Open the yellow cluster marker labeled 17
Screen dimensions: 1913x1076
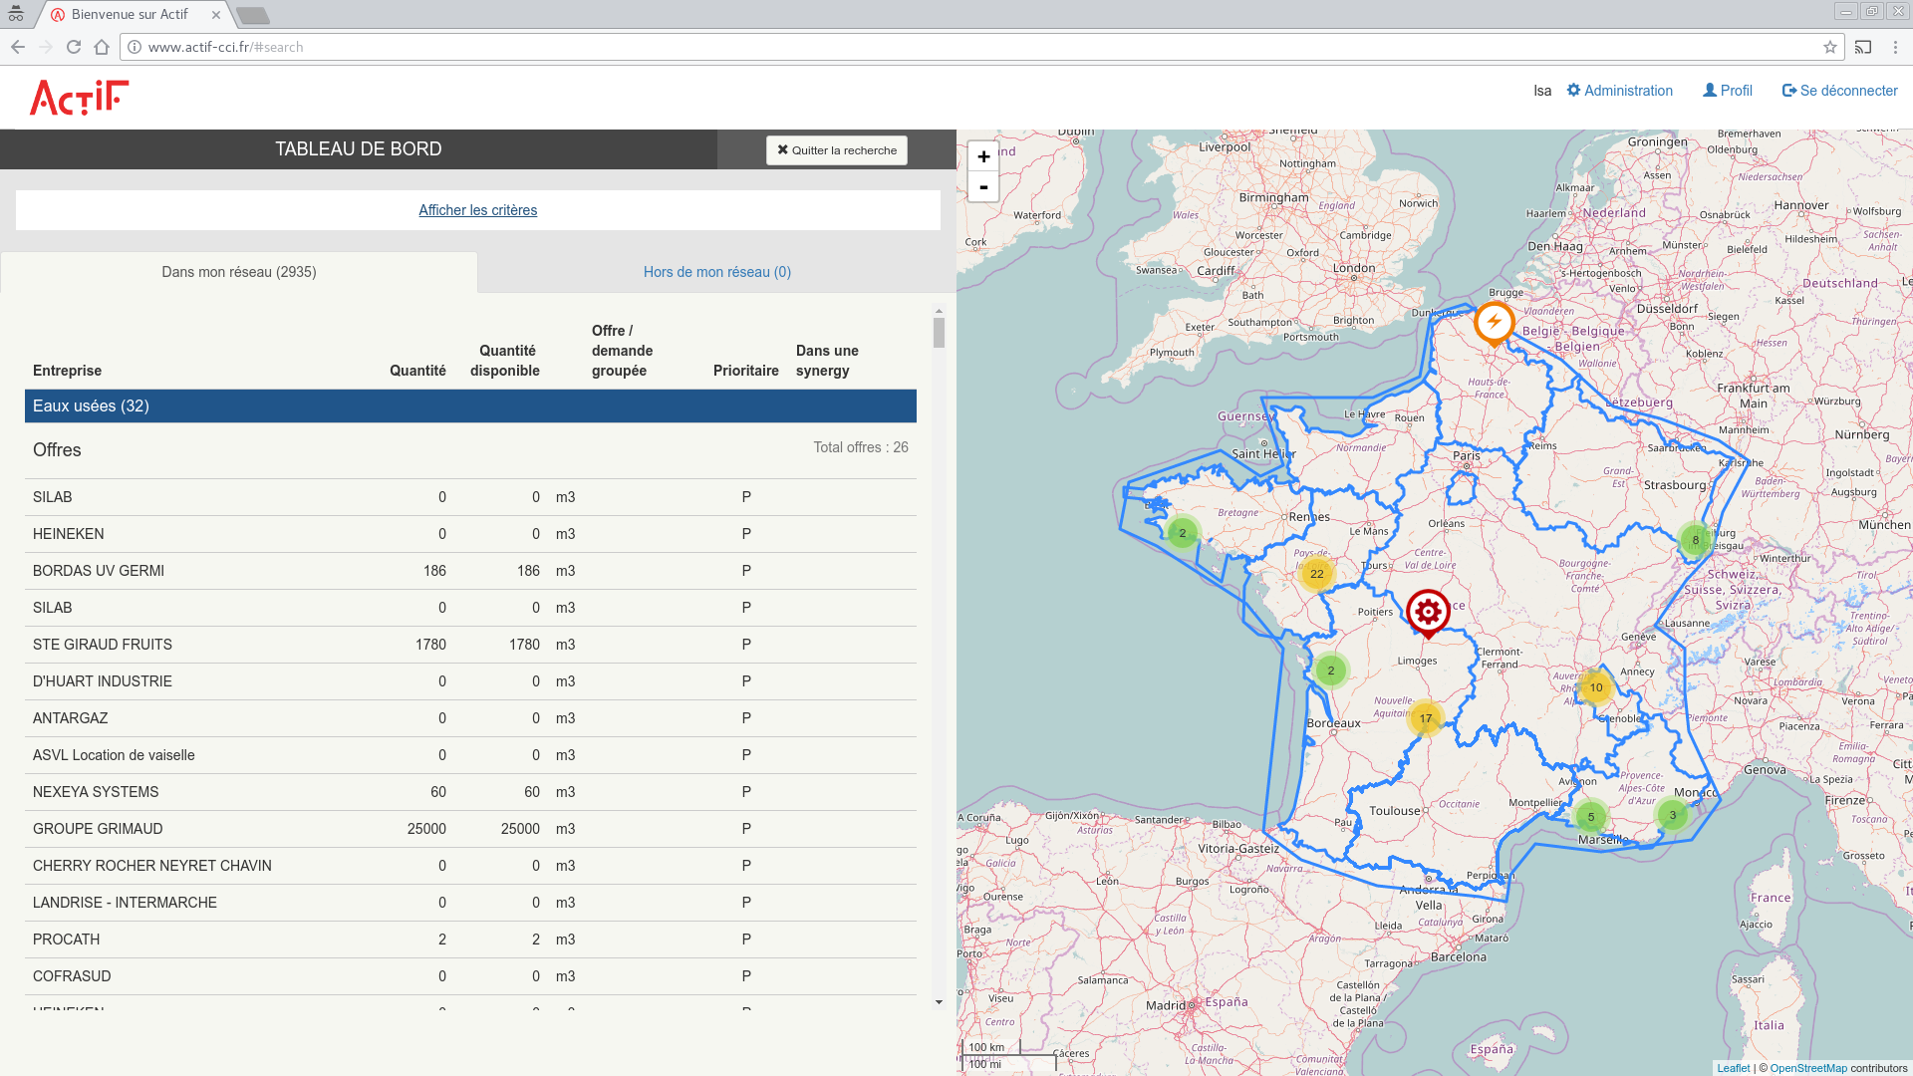click(1426, 718)
